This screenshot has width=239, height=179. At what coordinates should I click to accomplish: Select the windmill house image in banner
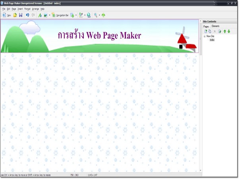tap(186, 40)
